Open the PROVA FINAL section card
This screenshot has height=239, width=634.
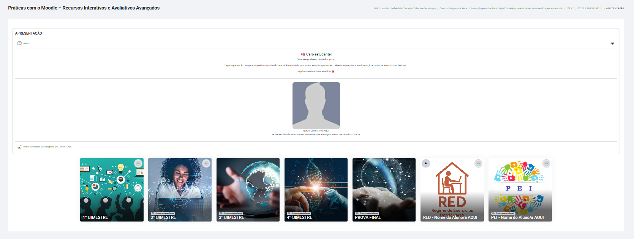click(384, 190)
